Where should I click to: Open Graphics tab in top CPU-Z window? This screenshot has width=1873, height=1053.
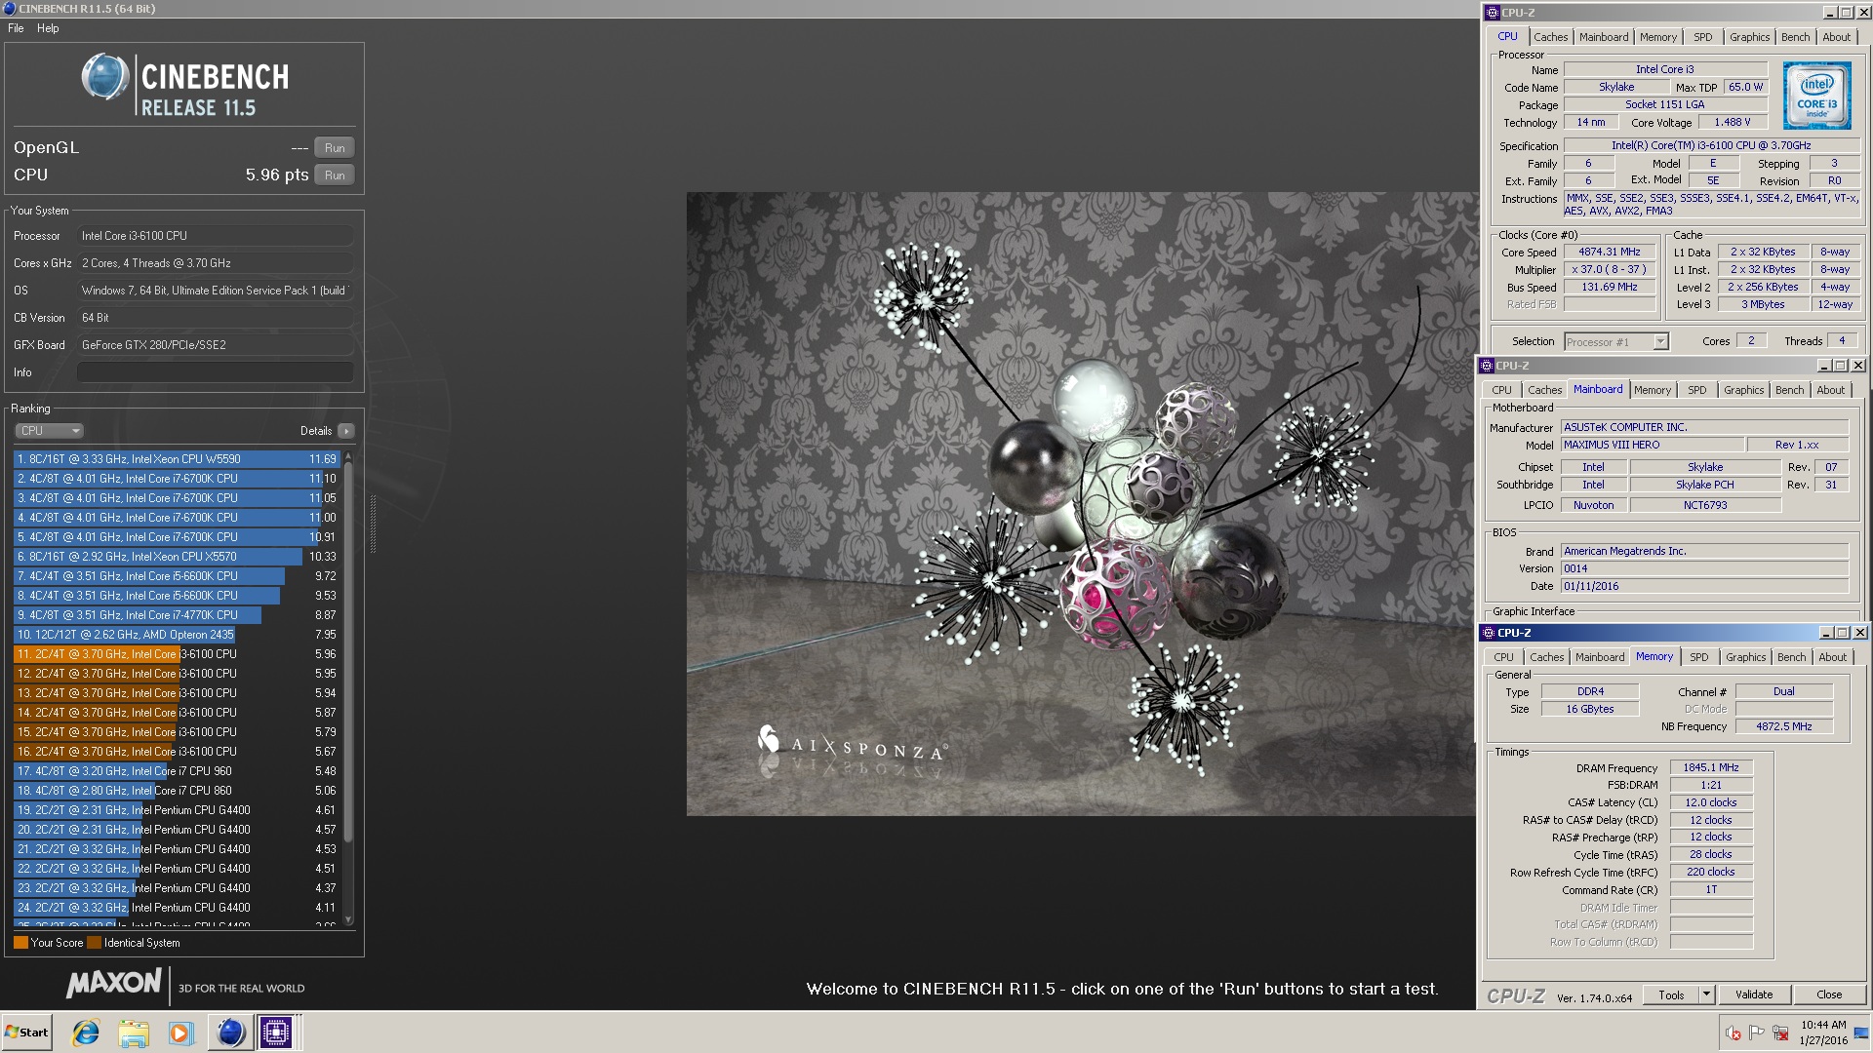(x=1749, y=37)
